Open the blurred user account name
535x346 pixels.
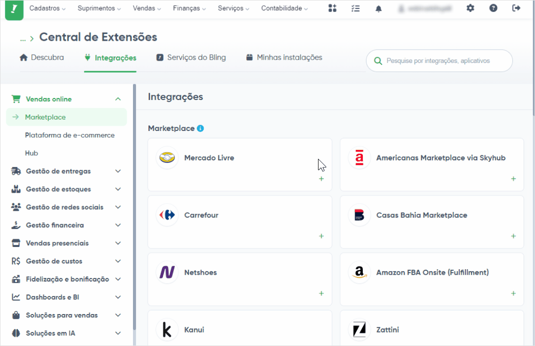425,9
